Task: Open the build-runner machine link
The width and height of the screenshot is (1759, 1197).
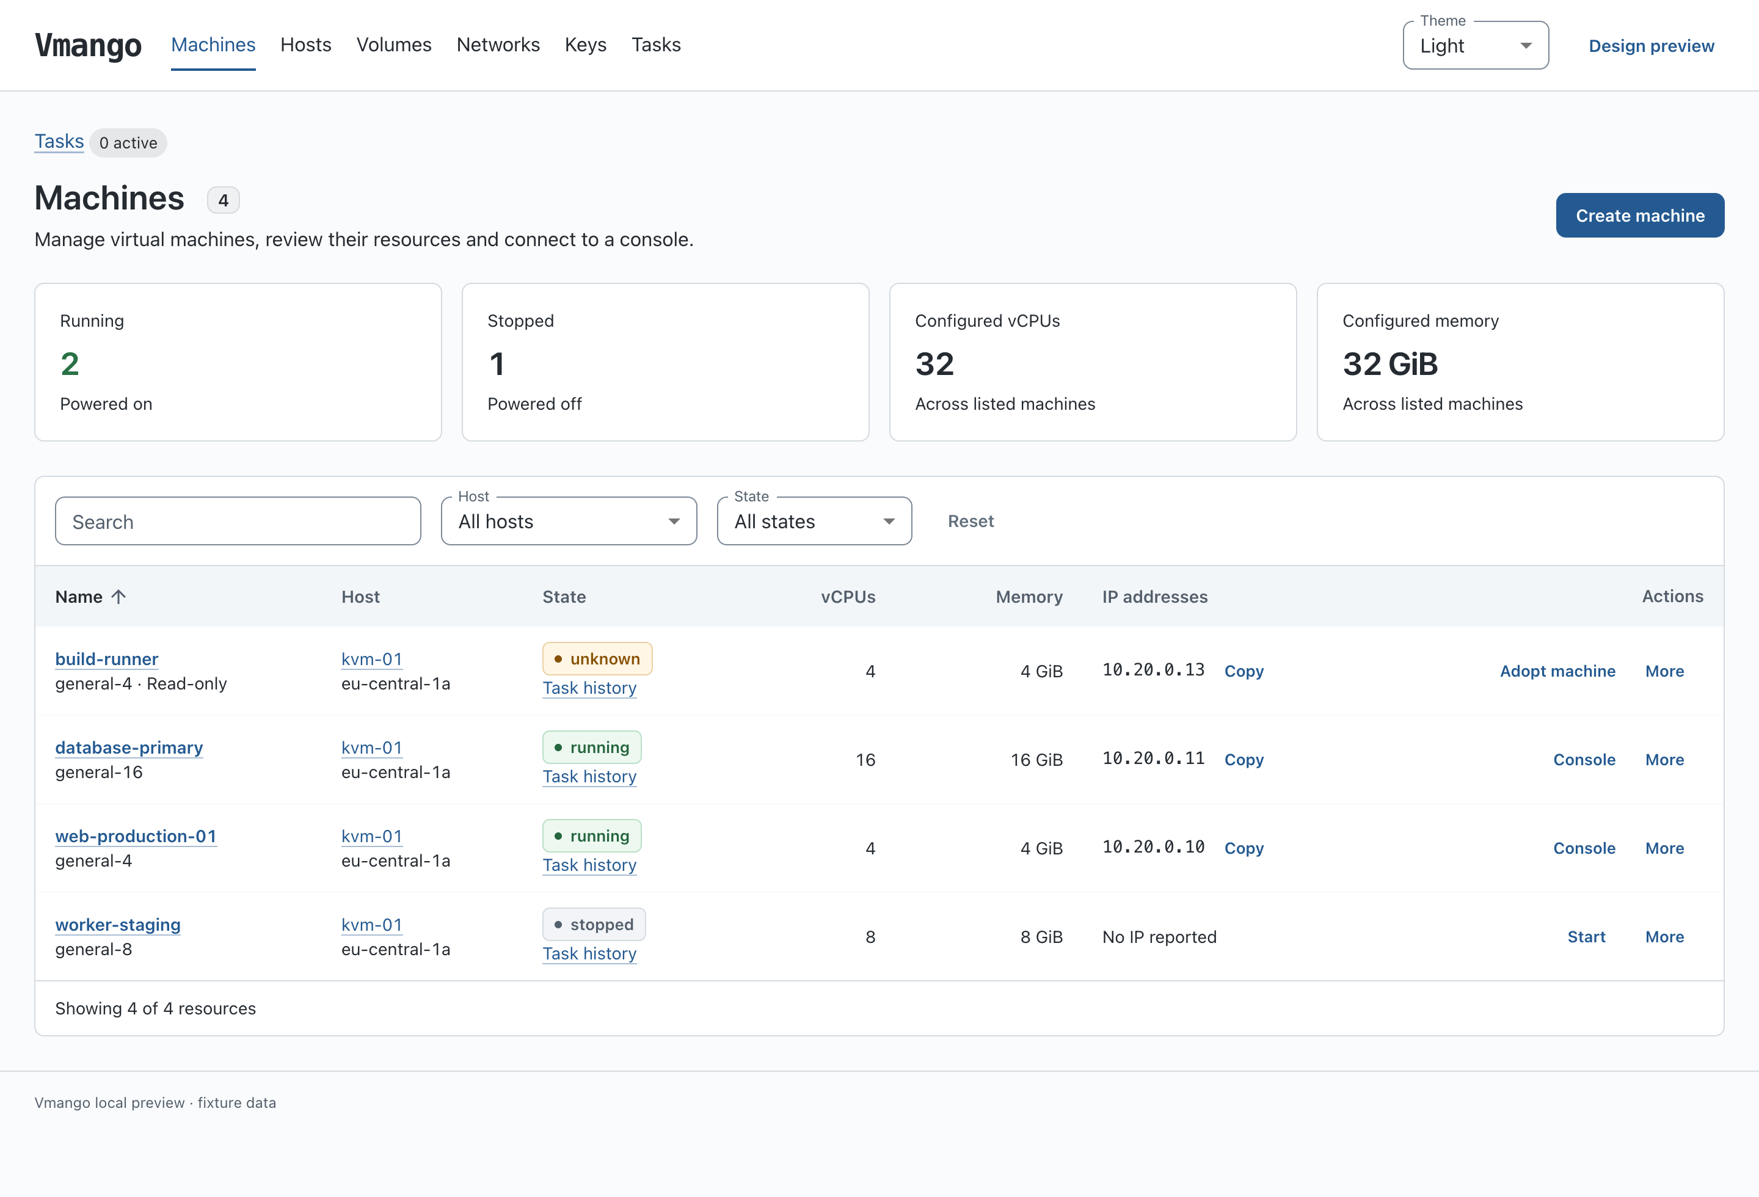Action: (x=107, y=659)
